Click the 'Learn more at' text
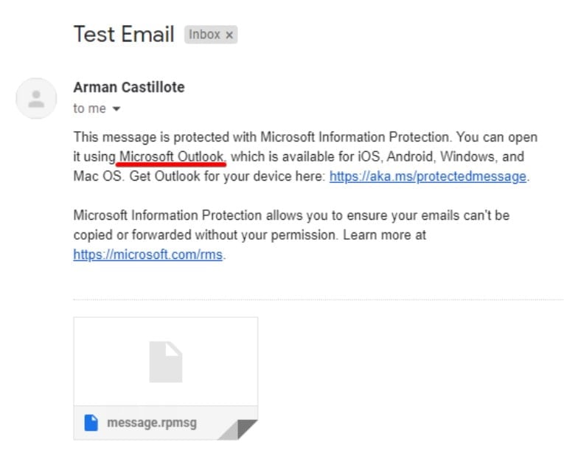Viewport: 564px width, 450px height. pos(385,235)
